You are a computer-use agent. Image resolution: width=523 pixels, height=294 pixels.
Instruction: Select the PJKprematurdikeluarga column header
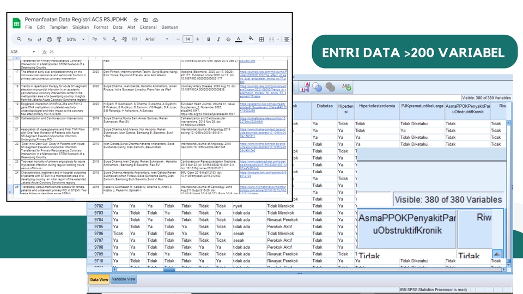[x=422, y=111]
